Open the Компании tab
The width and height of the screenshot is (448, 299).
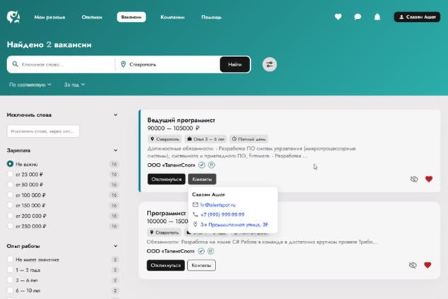[x=172, y=17]
